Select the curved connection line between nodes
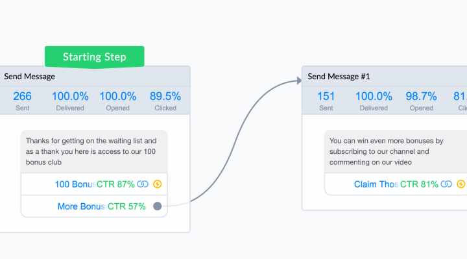467x259 pixels. tap(235, 143)
